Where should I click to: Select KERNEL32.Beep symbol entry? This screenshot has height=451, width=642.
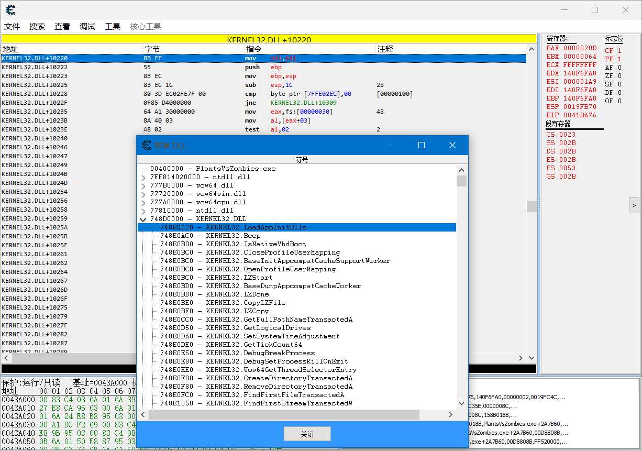(x=210, y=236)
